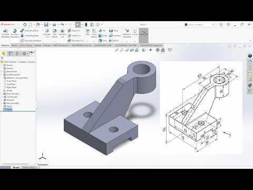
Task: Switch to the Direct Editing tab
Action: [x=26, y=45]
